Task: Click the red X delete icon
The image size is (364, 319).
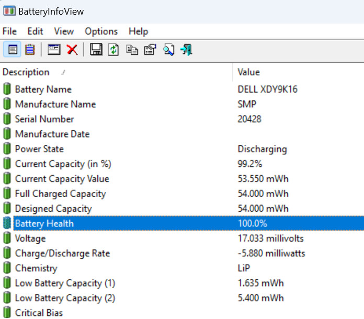Action: pos(72,50)
